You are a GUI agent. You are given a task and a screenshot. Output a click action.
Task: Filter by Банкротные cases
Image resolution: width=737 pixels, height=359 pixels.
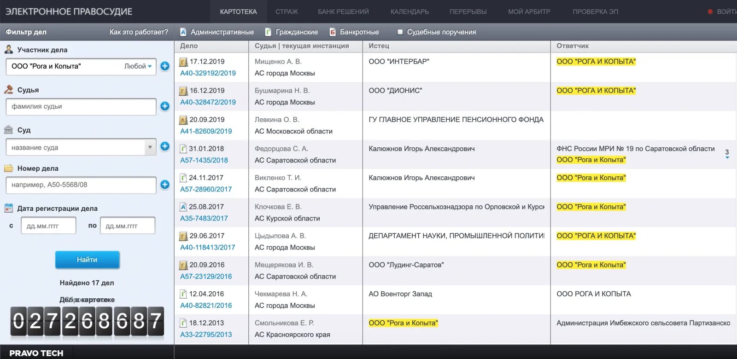[x=354, y=32]
